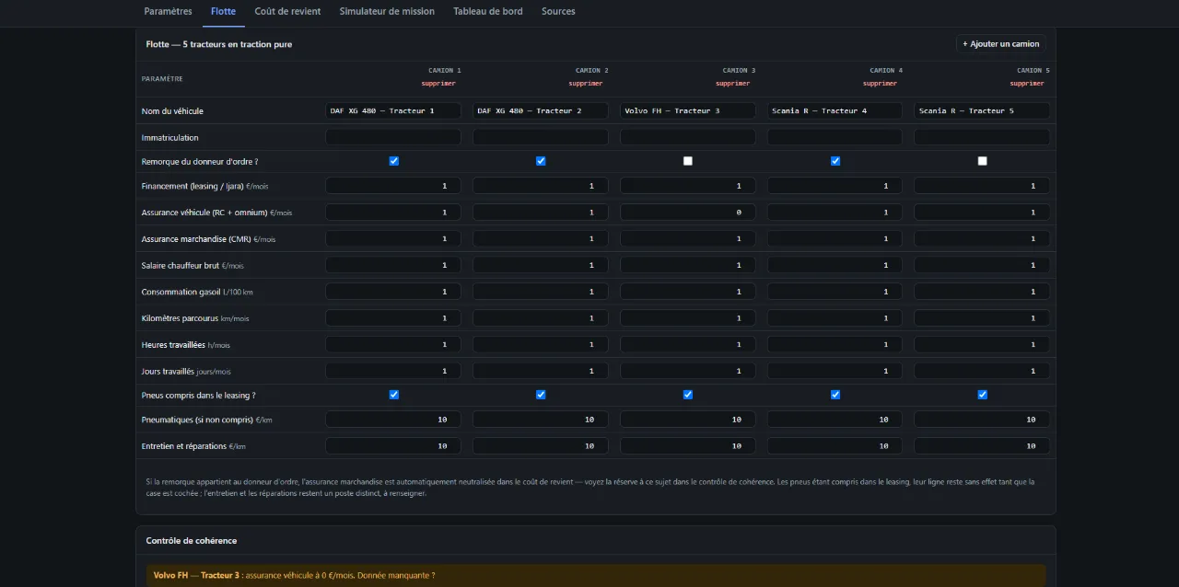This screenshot has width=1179, height=587.
Task: Click Jours travaillés field for Camion 1
Action: tap(393, 371)
